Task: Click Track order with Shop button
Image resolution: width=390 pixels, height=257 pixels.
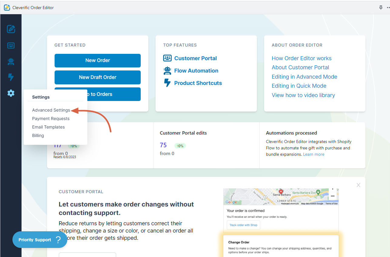Action: (243, 225)
